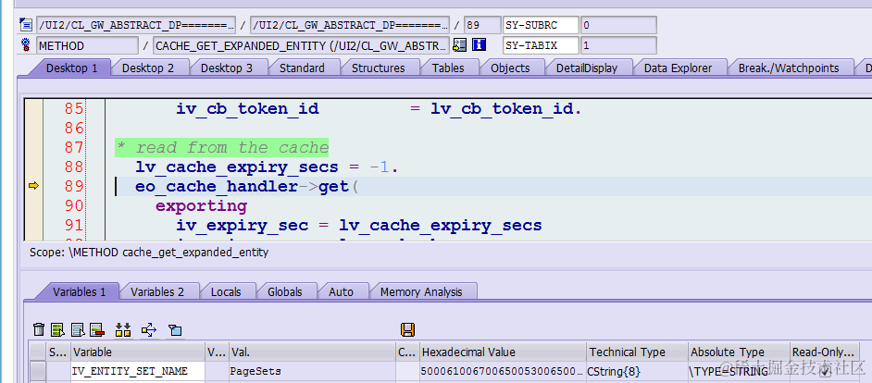This screenshot has height=383, width=872.
Task: Click the CACHE_GET_EXPANDED_ENTITY method name field
Action: [x=301, y=45]
